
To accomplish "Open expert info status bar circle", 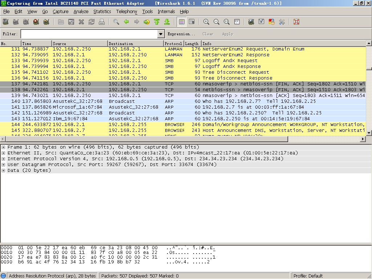I will click(3, 276).
